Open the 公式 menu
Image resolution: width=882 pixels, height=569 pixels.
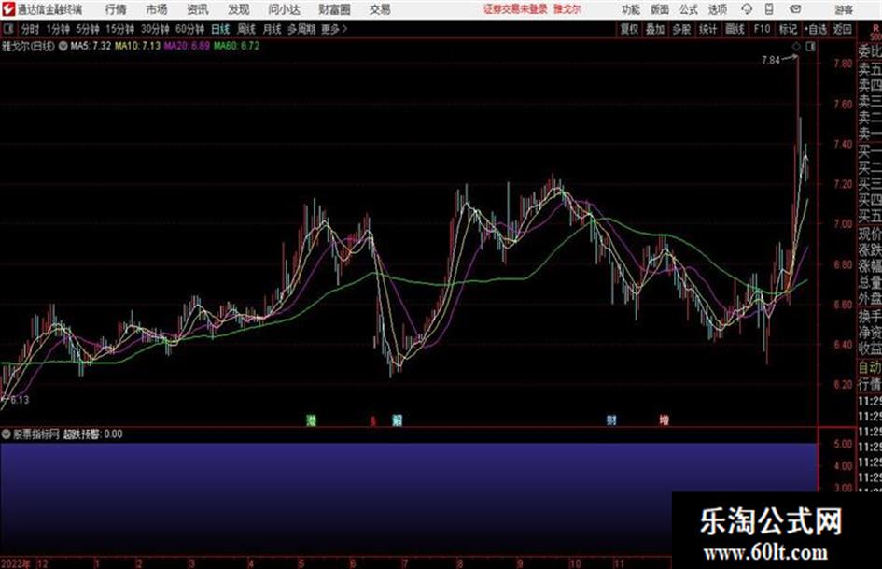coord(688,9)
